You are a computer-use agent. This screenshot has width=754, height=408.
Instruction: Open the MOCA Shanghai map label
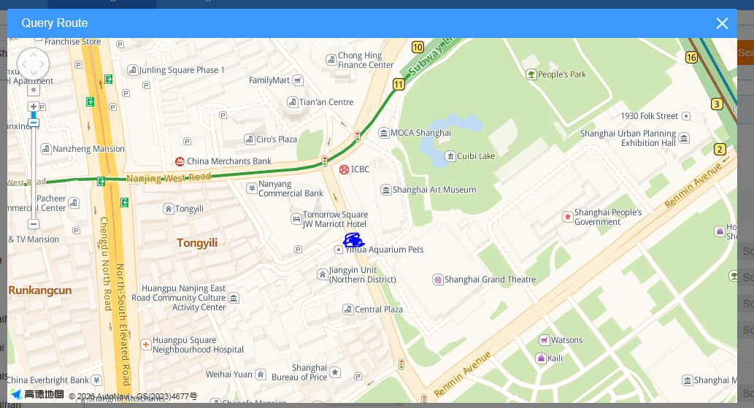pyautogui.click(x=420, y=133)
